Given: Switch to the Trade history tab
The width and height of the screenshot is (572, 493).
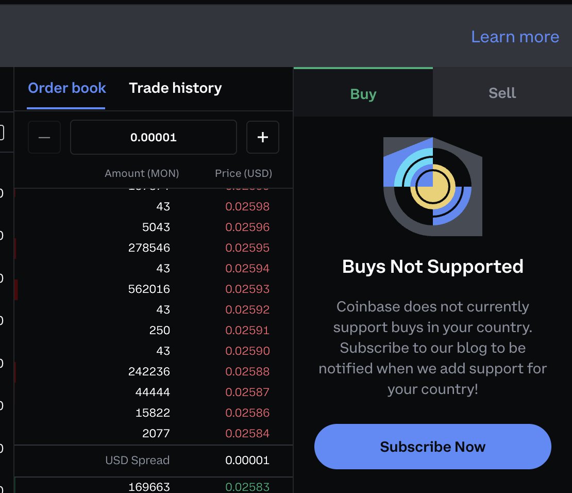Looking at the screenshot, I should coord(175,88).
